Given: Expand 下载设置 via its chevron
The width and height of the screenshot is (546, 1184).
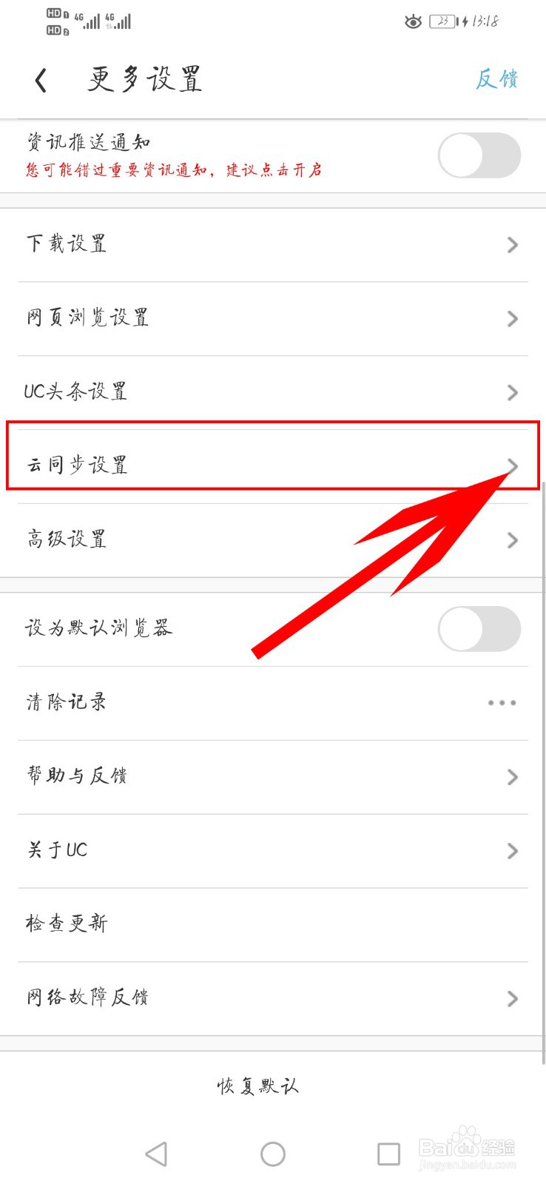Looking at the screenshot, I should [x=512, y=244].
